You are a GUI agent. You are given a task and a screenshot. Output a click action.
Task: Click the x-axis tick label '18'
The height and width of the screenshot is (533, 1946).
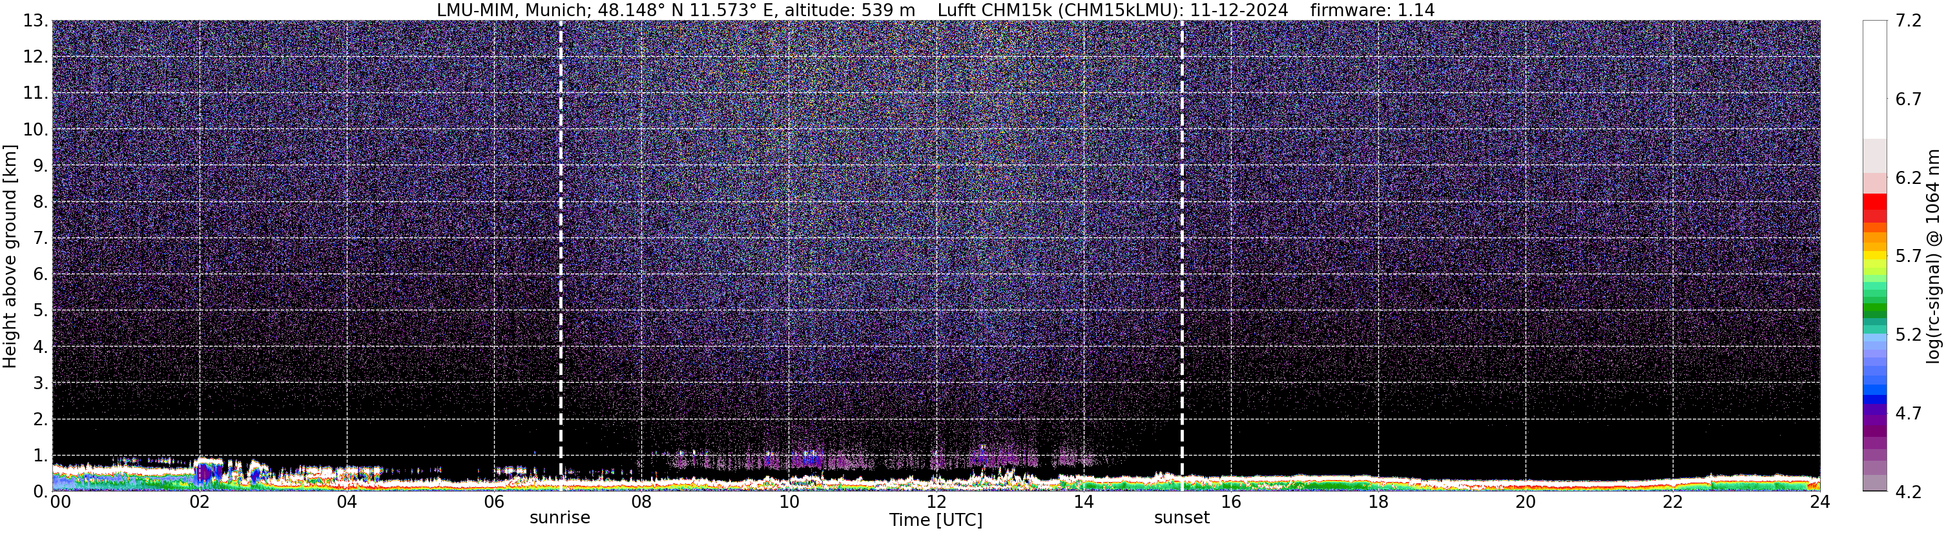(1378, 502)
